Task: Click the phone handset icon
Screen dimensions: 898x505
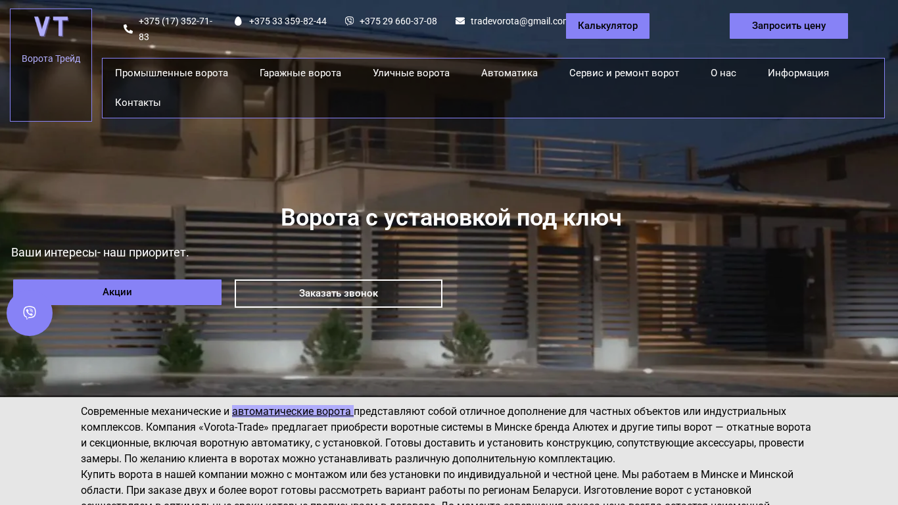Action: point(128,29)
